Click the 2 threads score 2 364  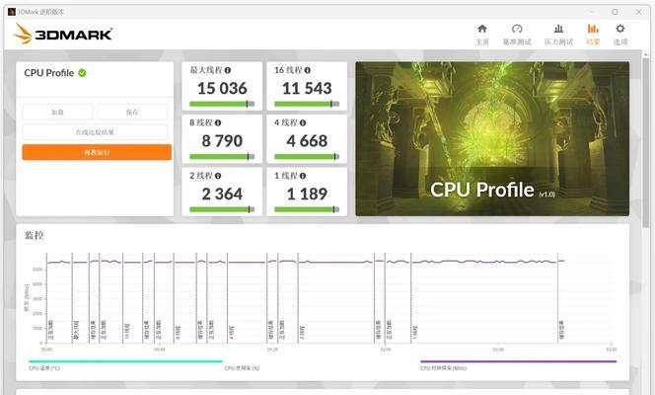coord(222,194)
